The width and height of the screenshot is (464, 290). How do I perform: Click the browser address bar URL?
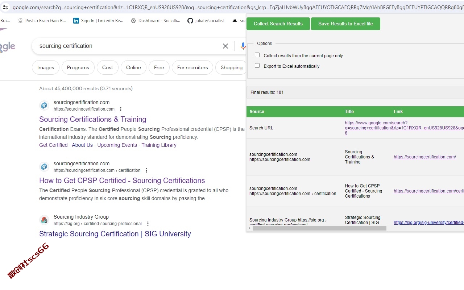[237, 7]
